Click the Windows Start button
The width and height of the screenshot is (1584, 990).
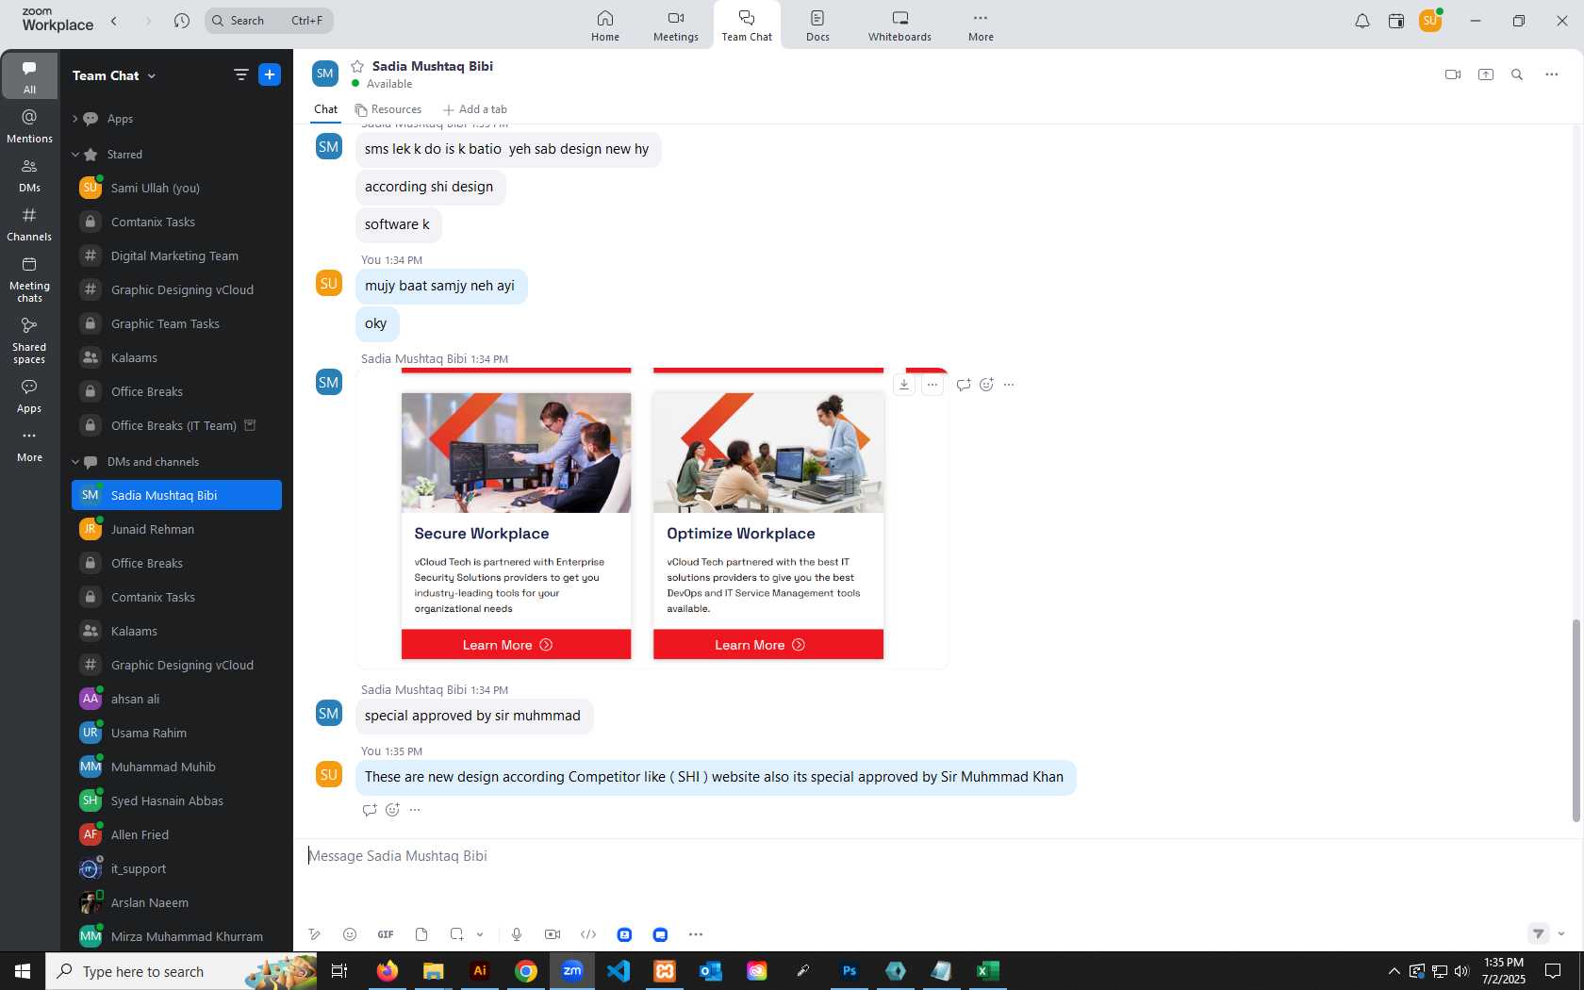pyautogui.click(x=23, y=971)
